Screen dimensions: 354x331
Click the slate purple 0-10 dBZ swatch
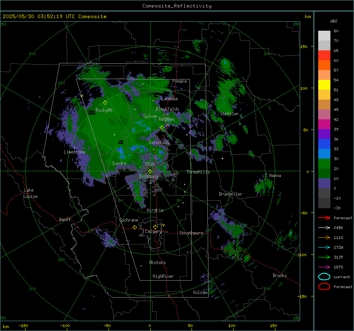tap(324, 183)
